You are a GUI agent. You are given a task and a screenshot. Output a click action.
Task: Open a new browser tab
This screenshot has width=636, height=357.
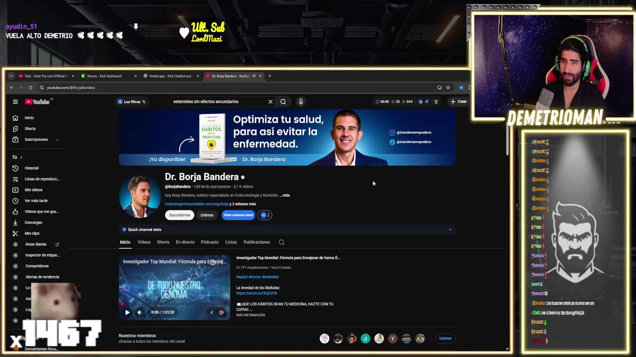point(270,76)
